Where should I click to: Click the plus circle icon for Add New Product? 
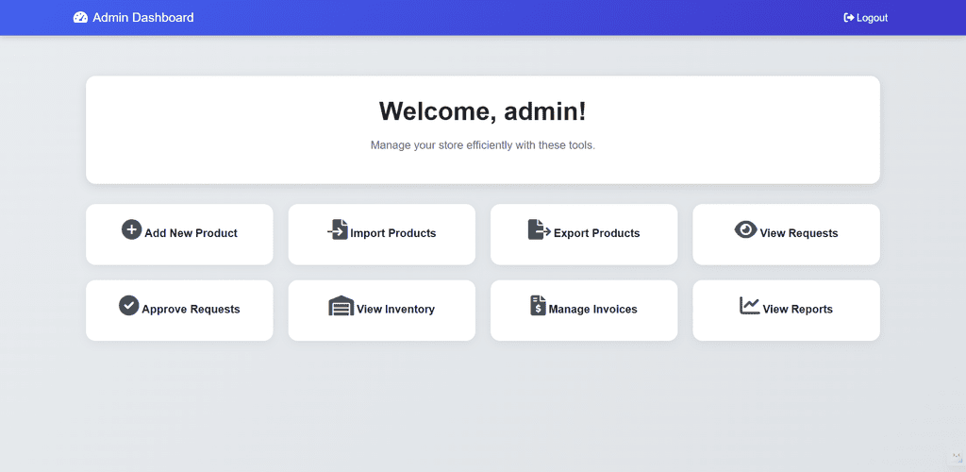click(x=131, y=229)
